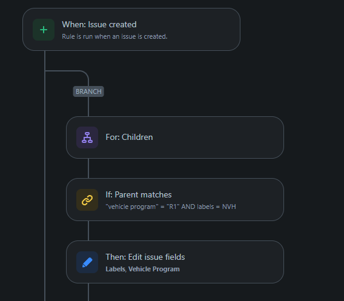Click the JQL text "vehicle program" = "R1" AND labels = NVH
This screenshot has height=301, width=344.
click(x=171, y=207)
